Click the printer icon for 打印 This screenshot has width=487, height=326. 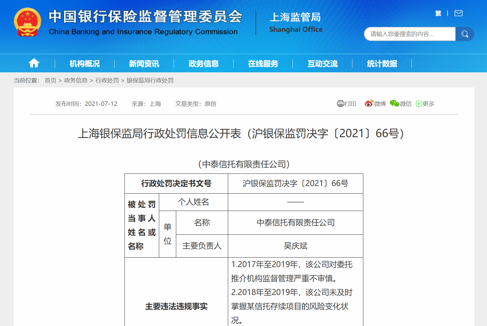340,104
